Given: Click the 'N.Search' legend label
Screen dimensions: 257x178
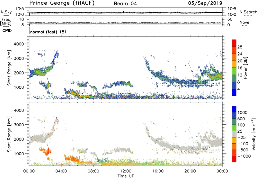Looking at the screenshot, I should pyautogui.click(x=248, y=12).
